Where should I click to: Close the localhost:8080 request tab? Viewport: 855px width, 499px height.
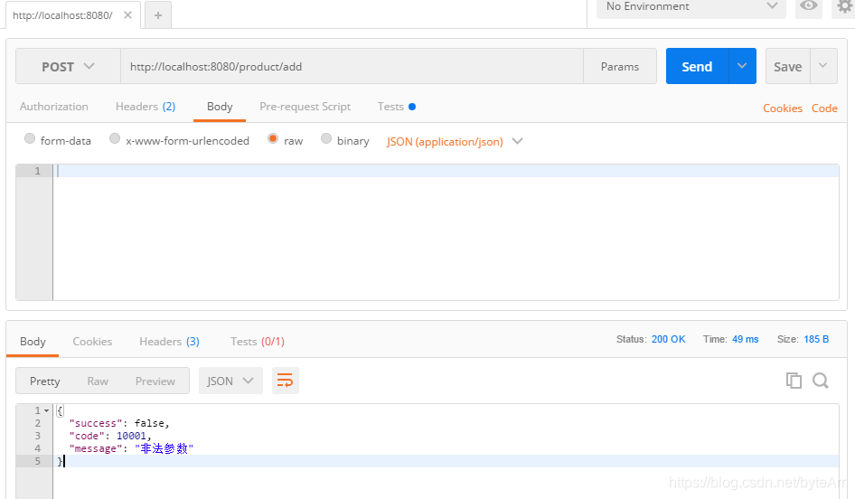point(127,15)
